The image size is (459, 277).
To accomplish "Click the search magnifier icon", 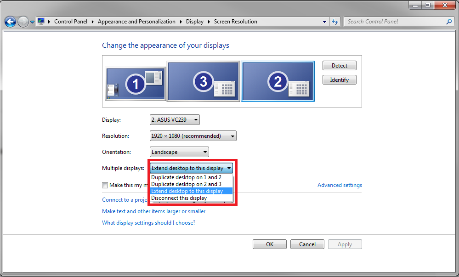I will (449, 22).
